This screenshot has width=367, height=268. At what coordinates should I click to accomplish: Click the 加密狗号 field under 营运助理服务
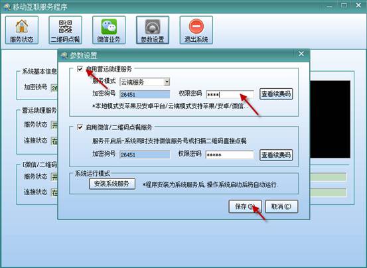tap(145, 94)
